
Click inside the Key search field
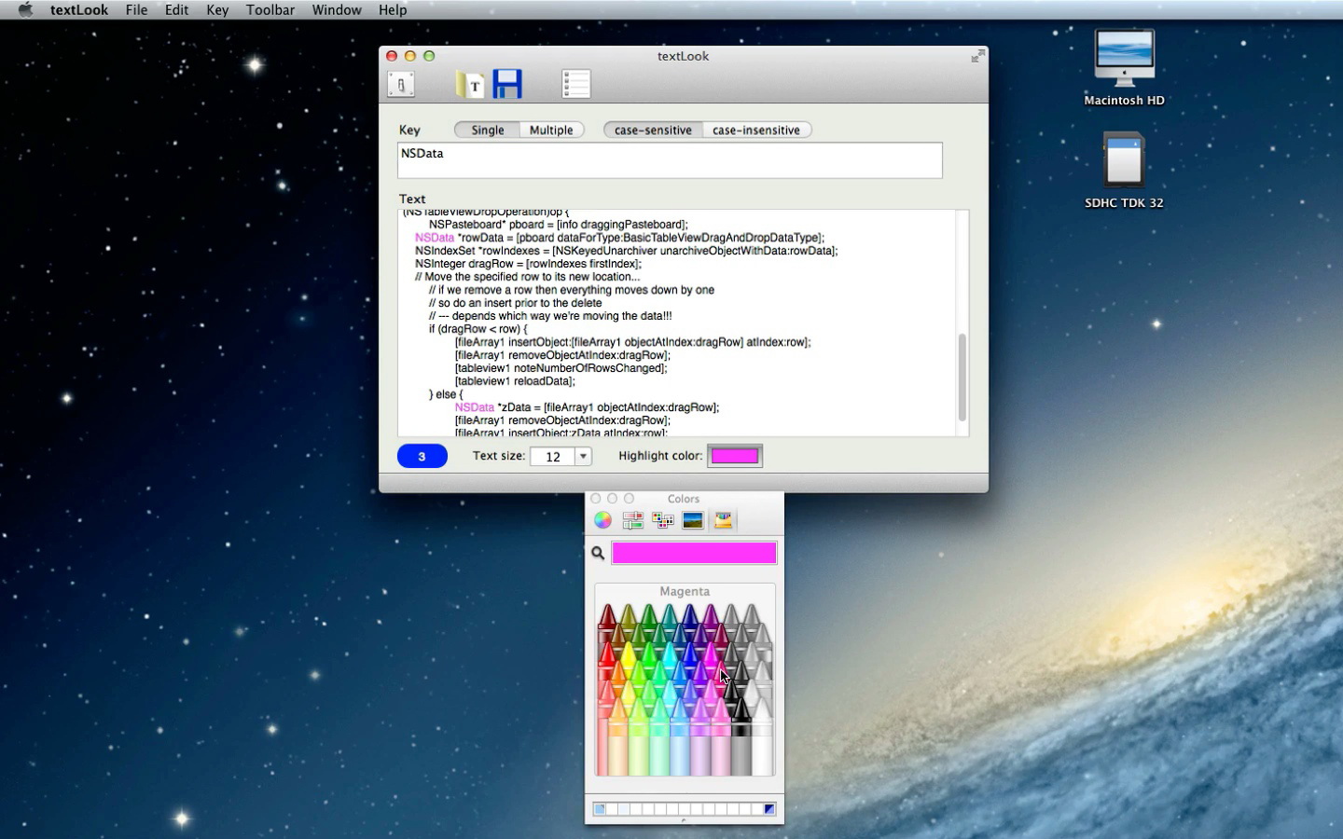coord(670,160)
